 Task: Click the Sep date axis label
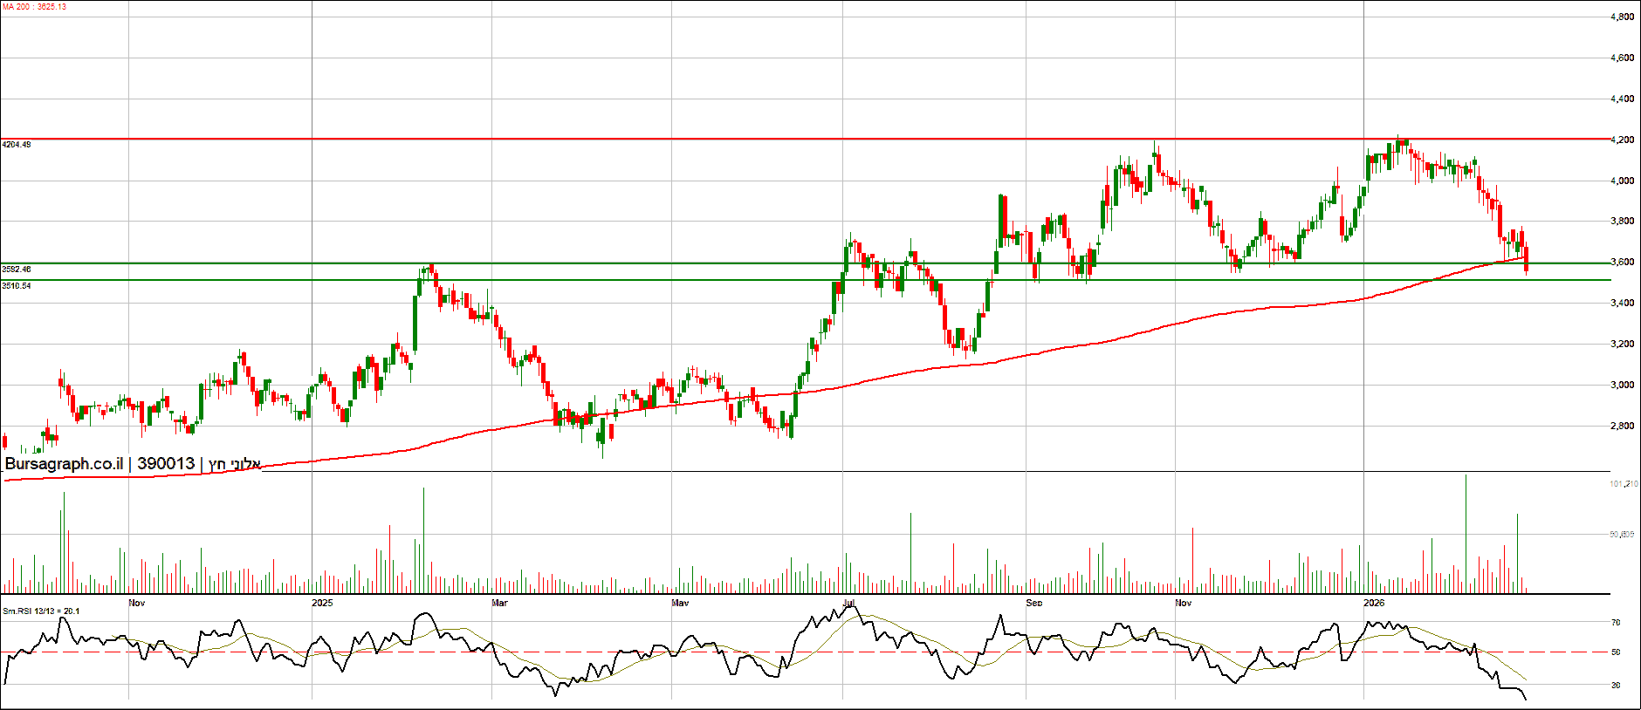point(1034,603)
